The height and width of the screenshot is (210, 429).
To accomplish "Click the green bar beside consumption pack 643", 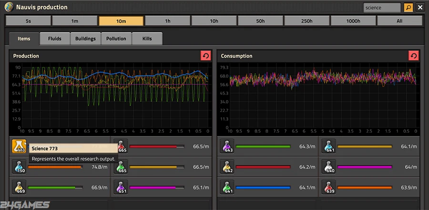I will pos(263,147).
